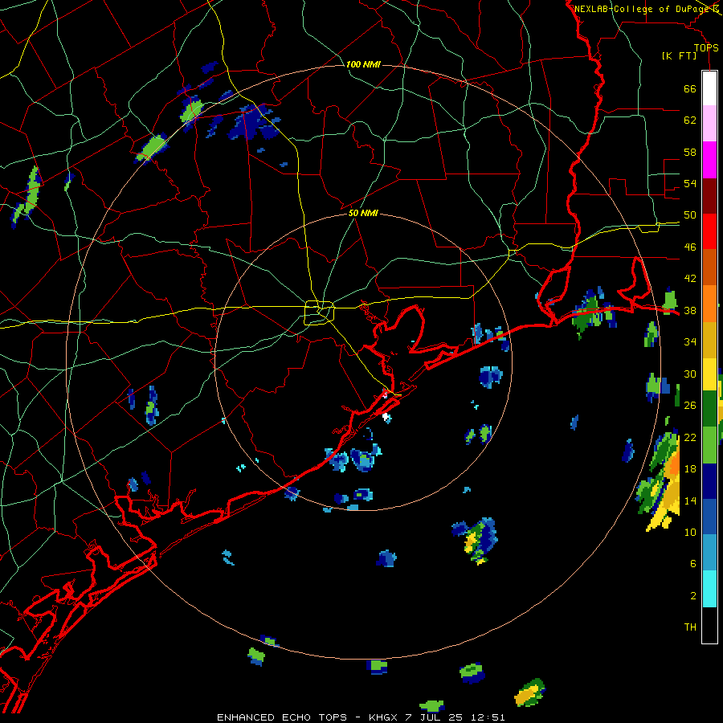Image resolution: width=723 pixels, height=723 pixels.
Task: Click the legend value '26'
Action: tap(690, 406)
